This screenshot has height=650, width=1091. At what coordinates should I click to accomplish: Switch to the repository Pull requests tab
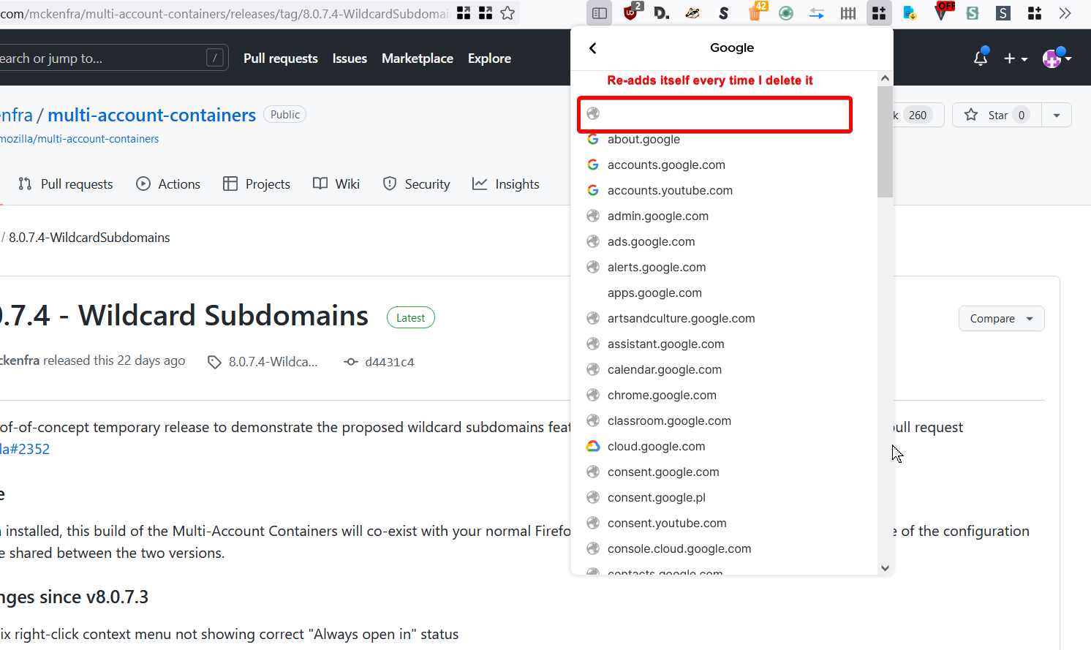coord(66,184)
